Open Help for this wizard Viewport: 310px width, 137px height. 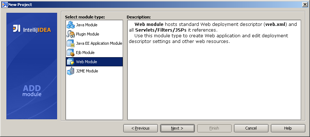288,128
